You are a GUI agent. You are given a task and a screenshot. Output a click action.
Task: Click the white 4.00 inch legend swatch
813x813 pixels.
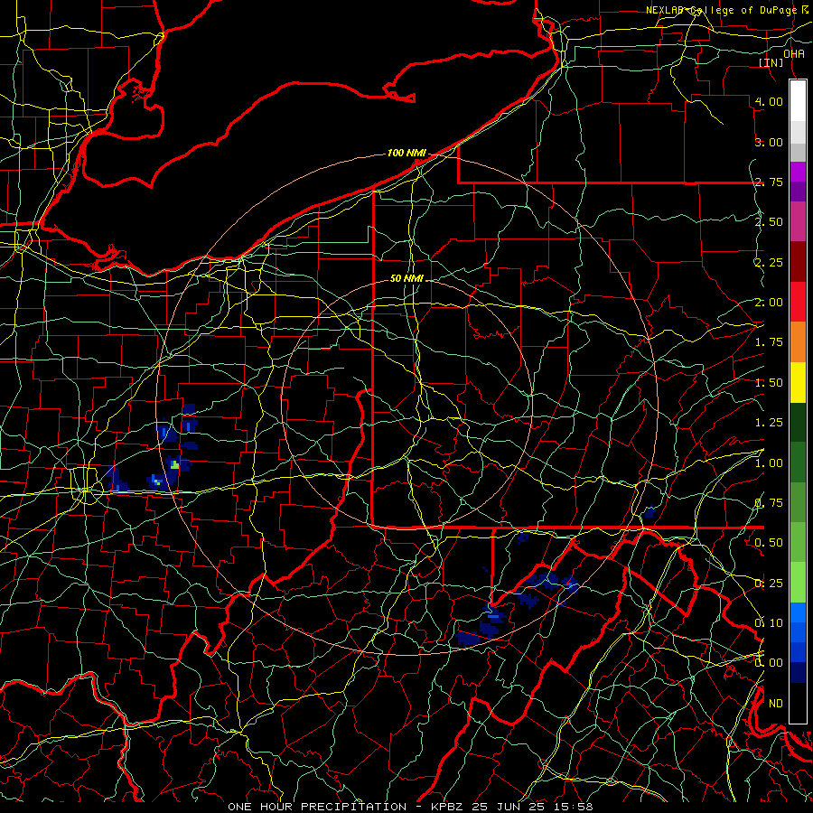point(798,101)
